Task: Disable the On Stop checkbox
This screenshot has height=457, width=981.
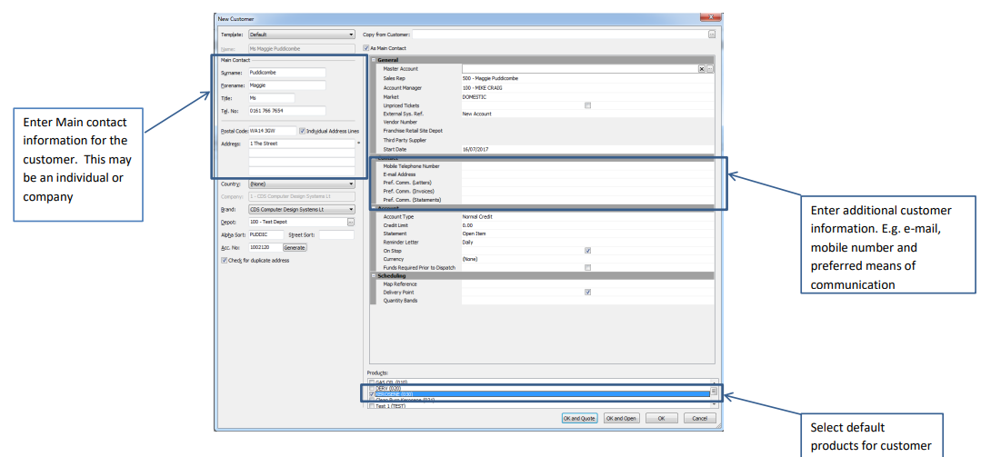Action: point(587,250)
